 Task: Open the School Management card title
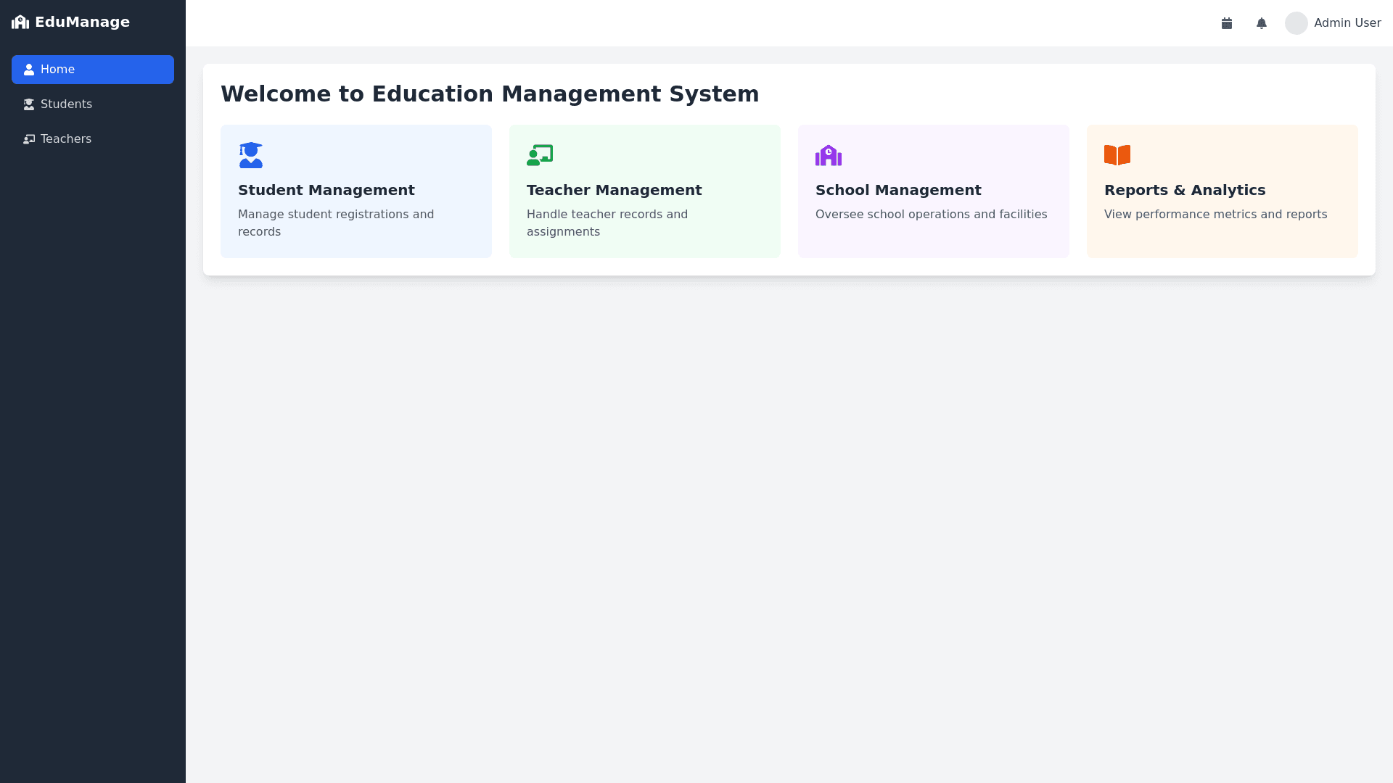(898, 190)
